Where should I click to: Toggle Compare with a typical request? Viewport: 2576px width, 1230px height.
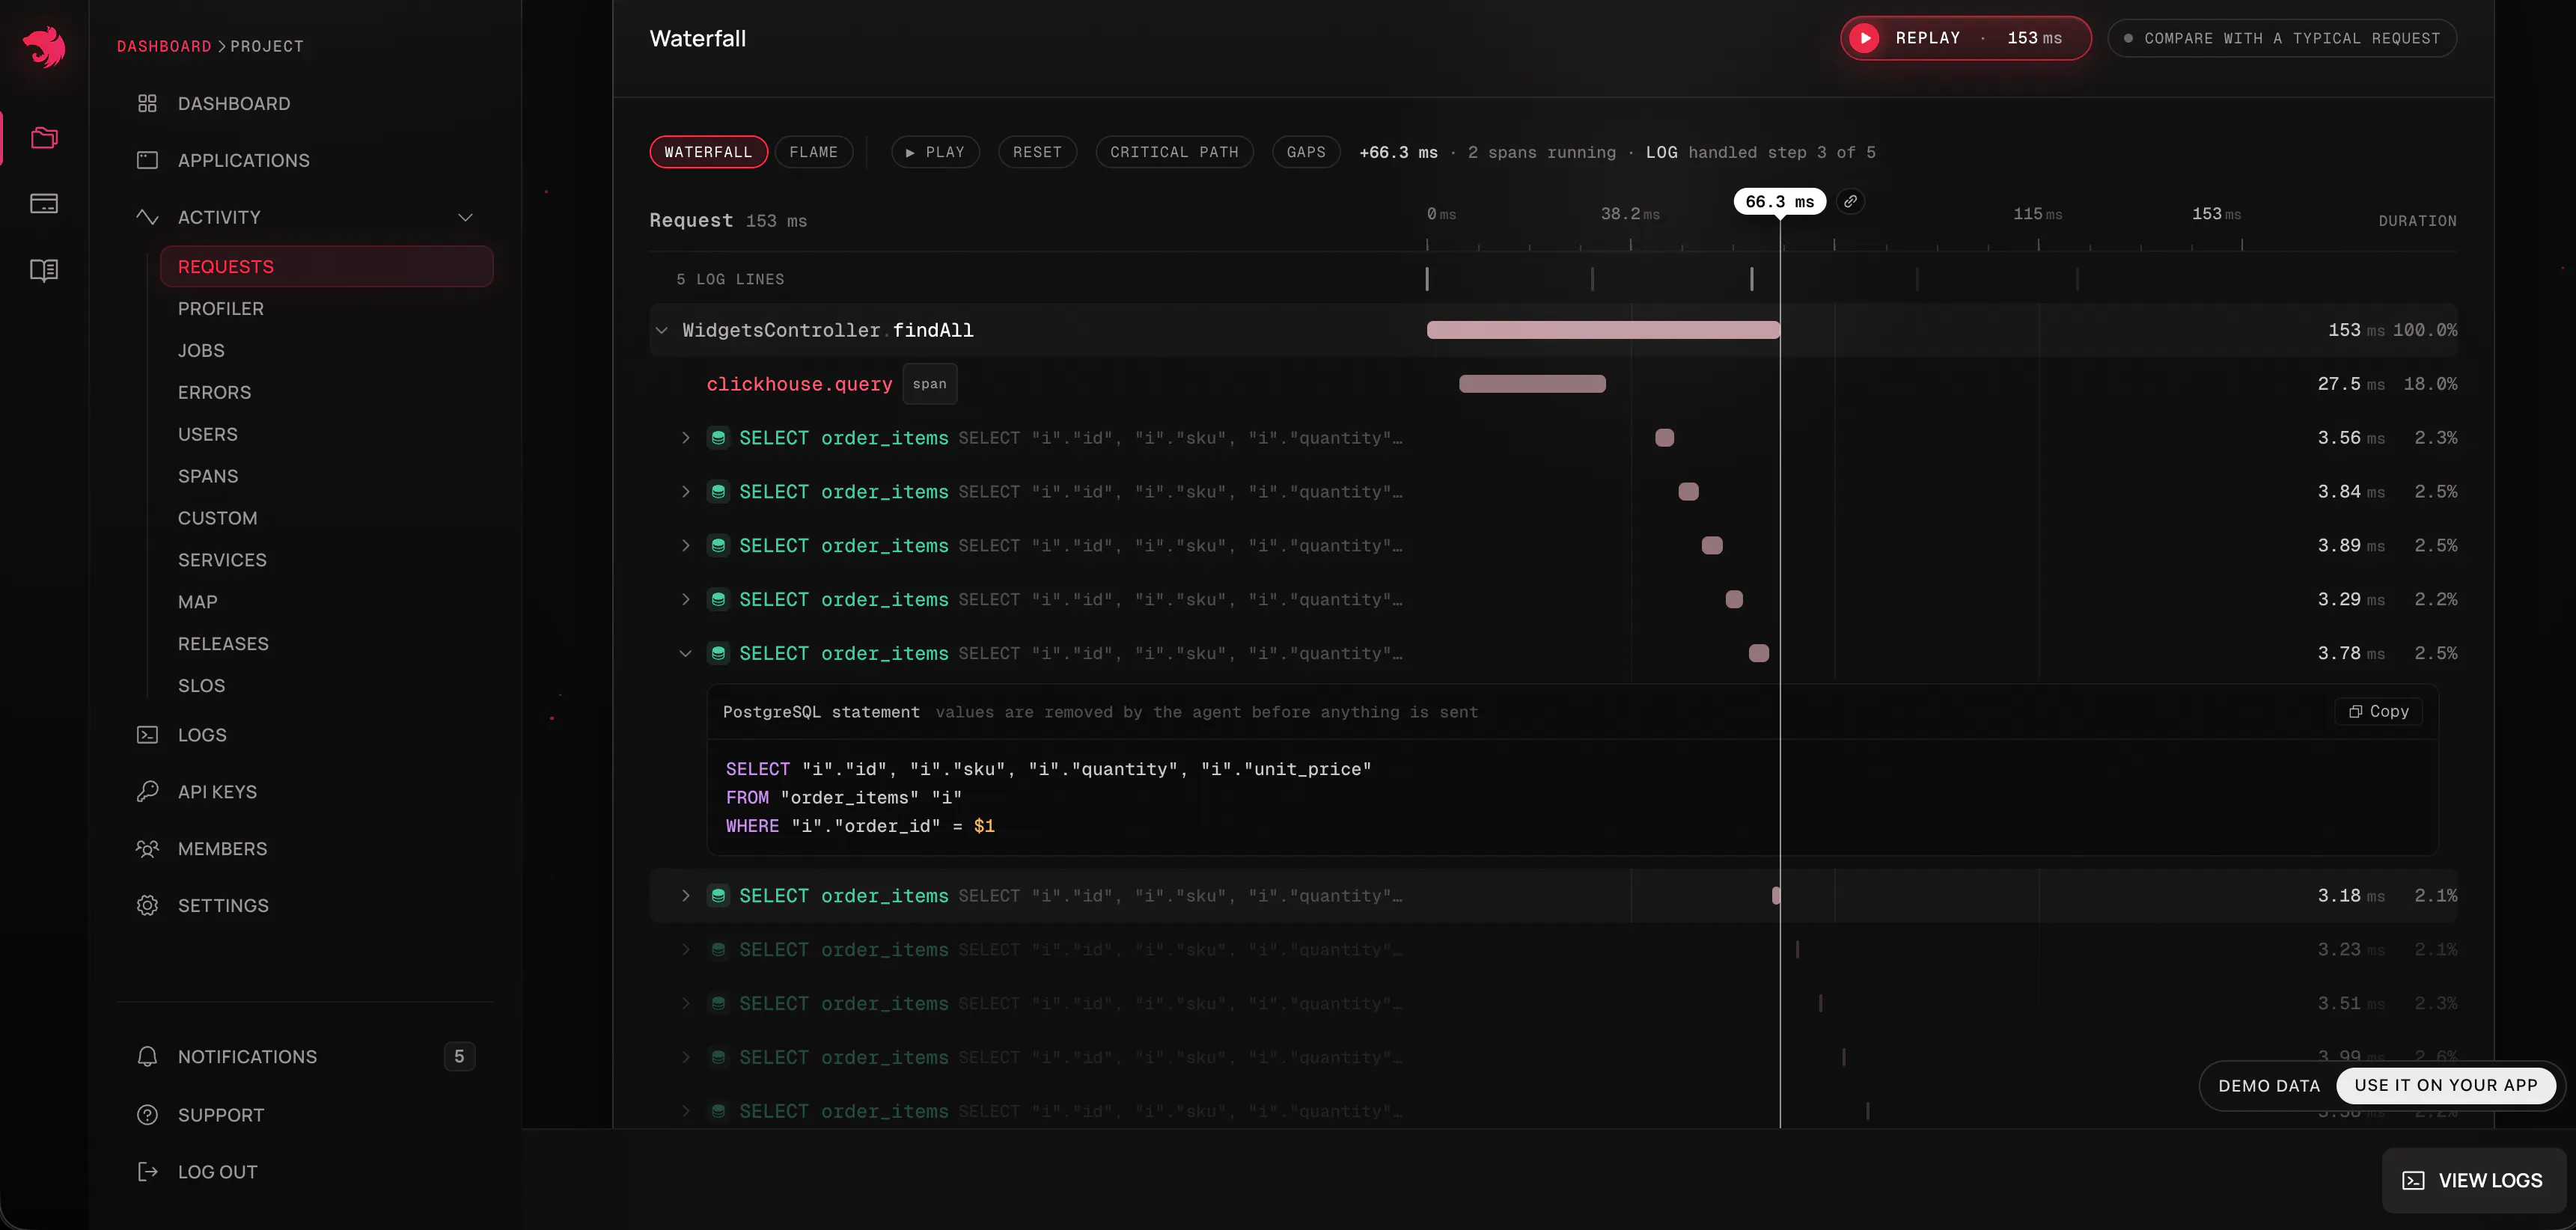2282,38
